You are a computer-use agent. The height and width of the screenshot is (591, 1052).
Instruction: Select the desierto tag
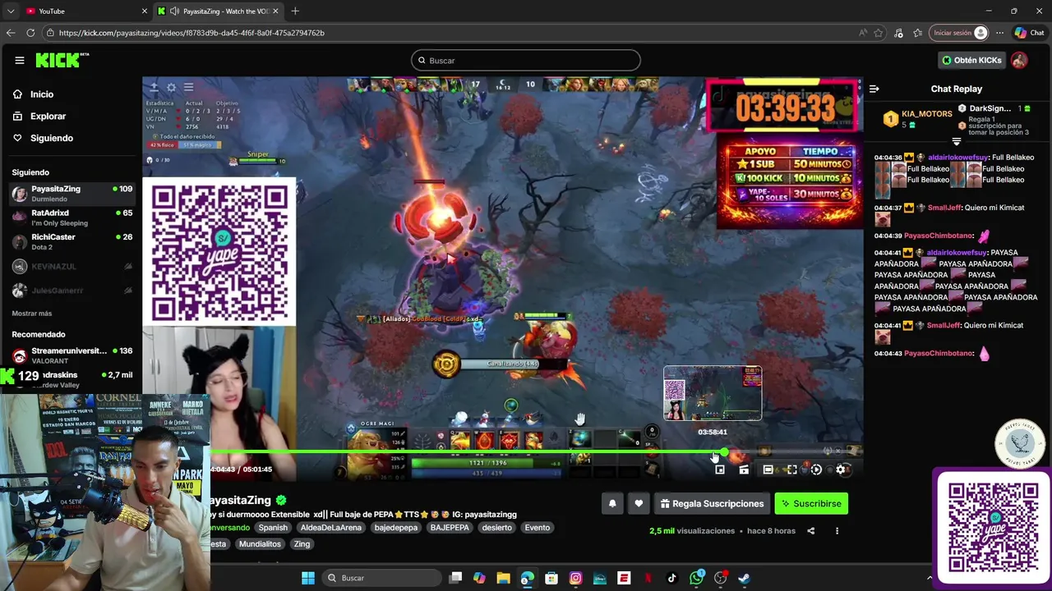click(496, 528)
